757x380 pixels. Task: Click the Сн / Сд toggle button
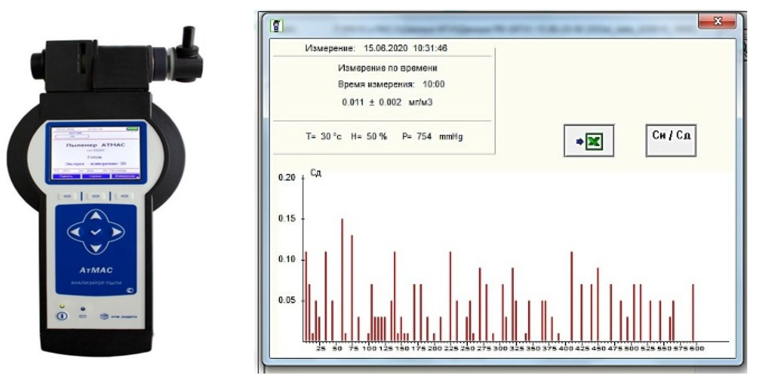click(671, 140)
